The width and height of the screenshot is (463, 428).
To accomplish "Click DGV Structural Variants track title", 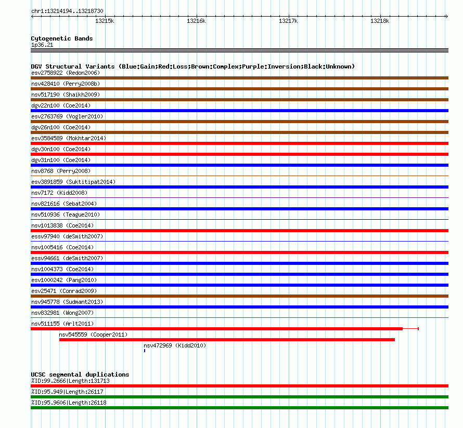I will pos(193,66).
